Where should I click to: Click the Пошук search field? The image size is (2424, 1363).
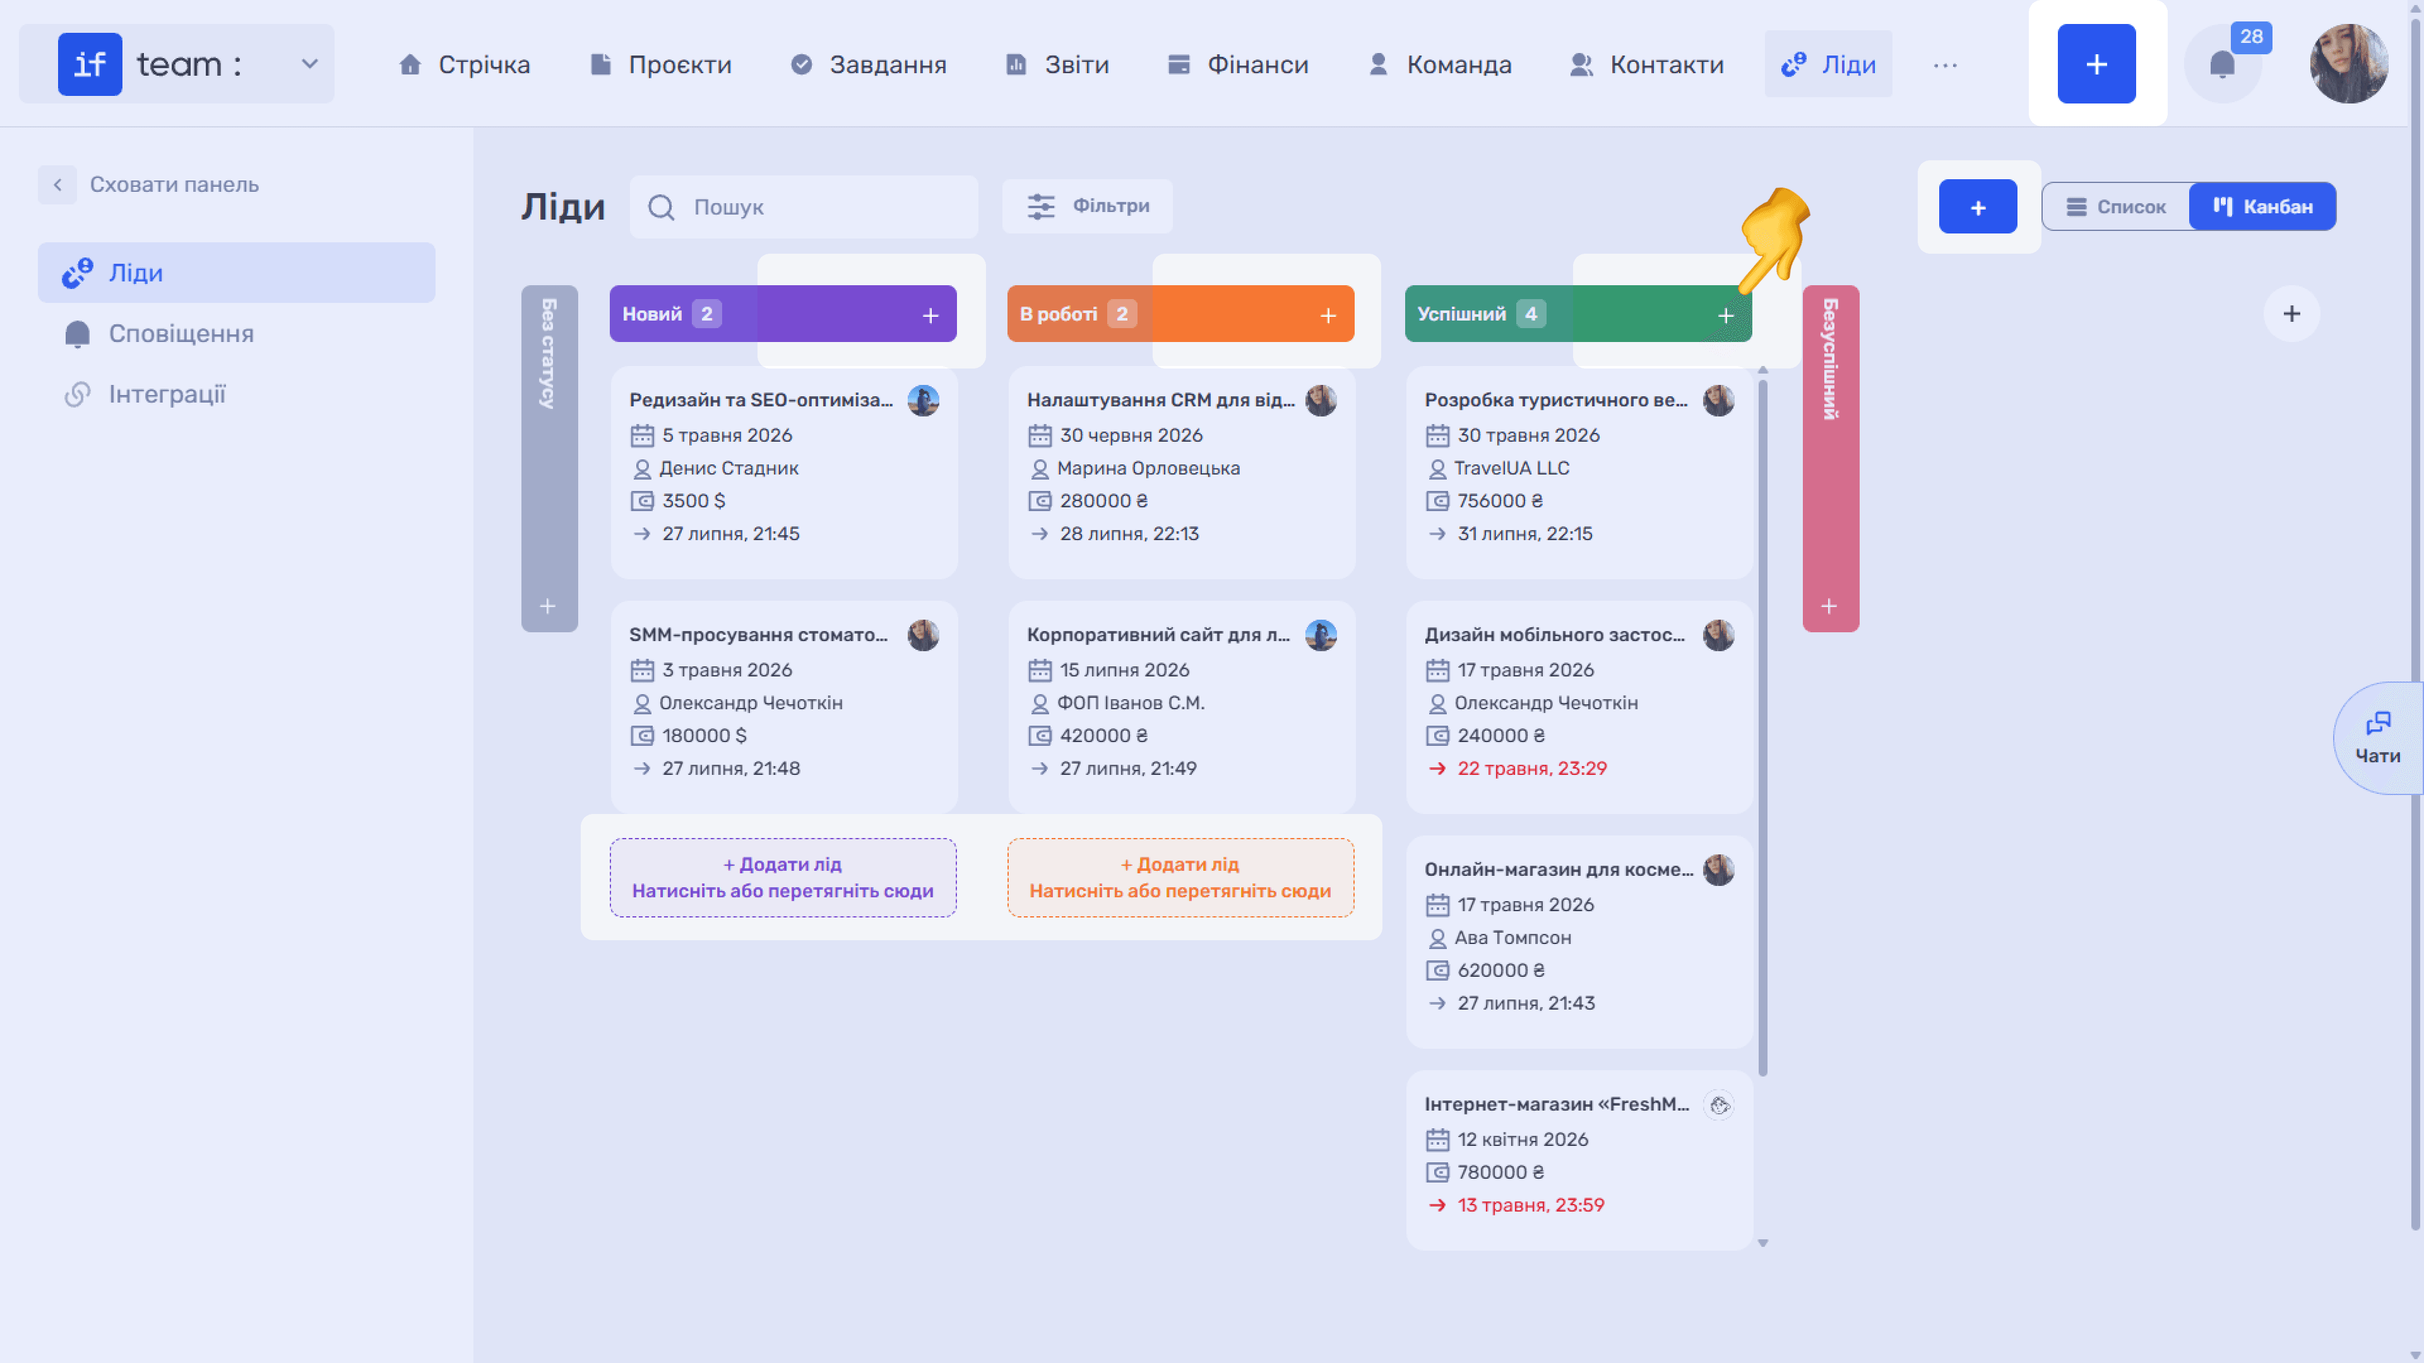804,206
